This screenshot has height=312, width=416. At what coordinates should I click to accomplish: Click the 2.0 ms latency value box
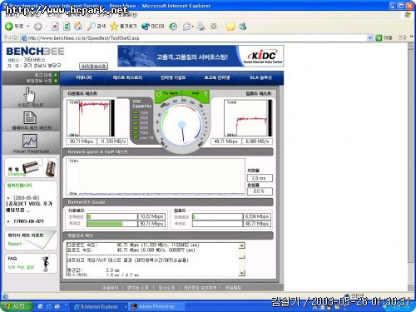[x=260, y=178]
